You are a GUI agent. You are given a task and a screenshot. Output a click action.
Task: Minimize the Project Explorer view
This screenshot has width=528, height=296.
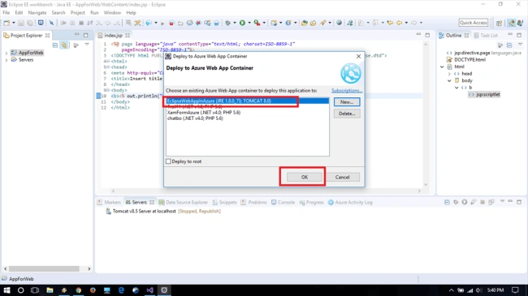77,35
